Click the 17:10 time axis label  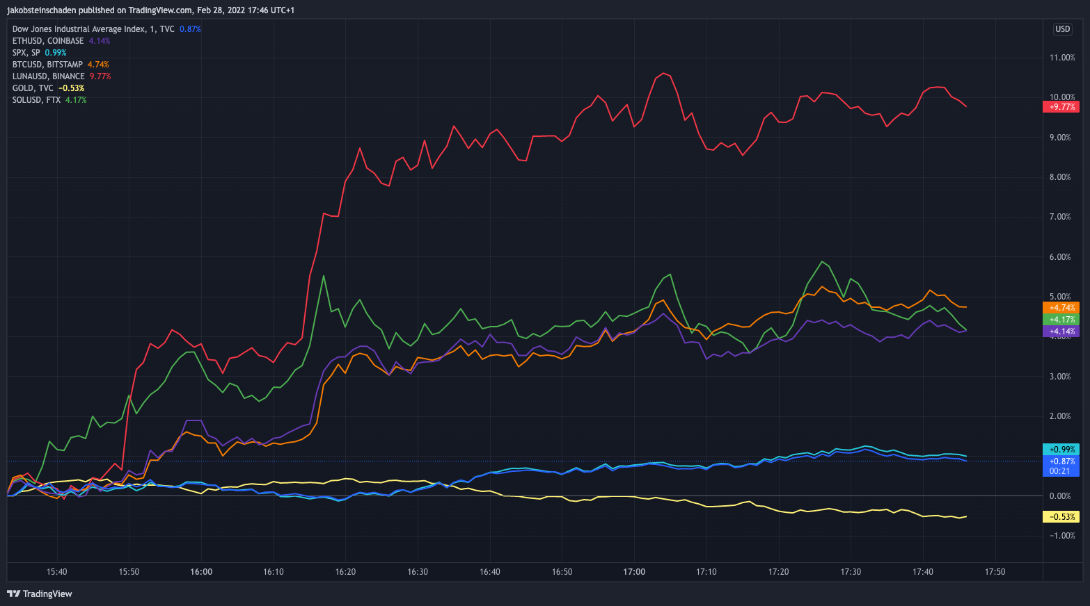[x=706, y=572]
